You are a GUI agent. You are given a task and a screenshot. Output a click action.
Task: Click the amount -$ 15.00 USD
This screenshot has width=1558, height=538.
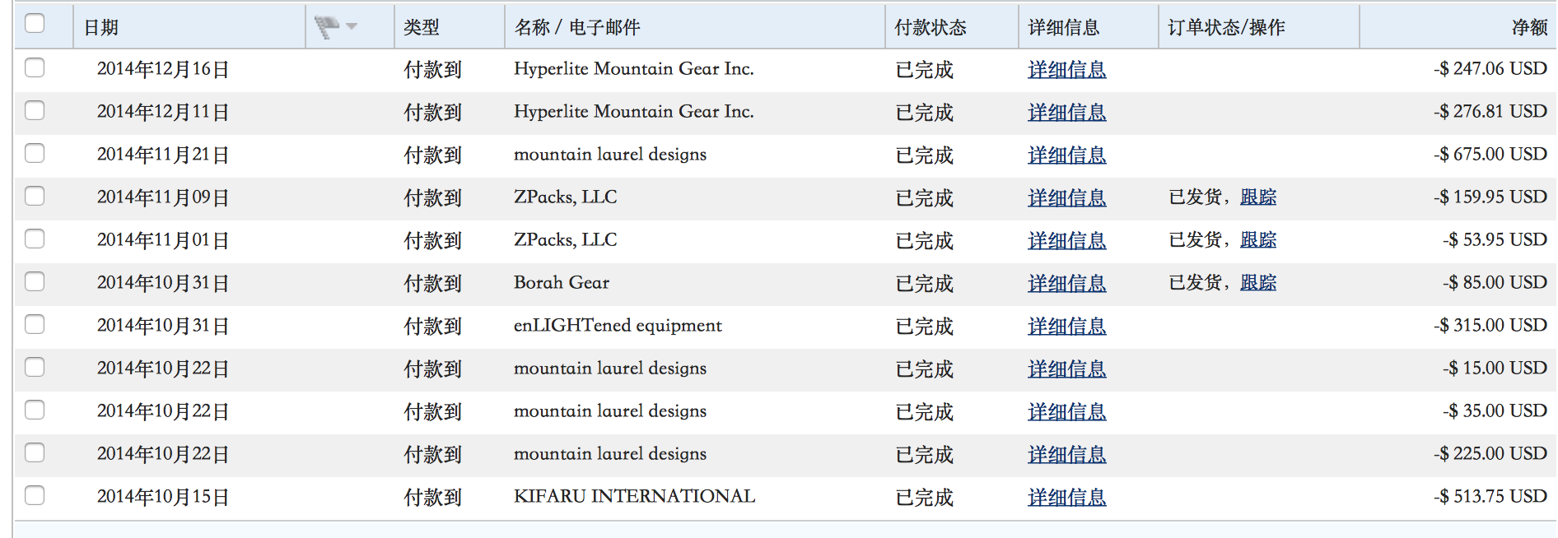[1495, 369]
